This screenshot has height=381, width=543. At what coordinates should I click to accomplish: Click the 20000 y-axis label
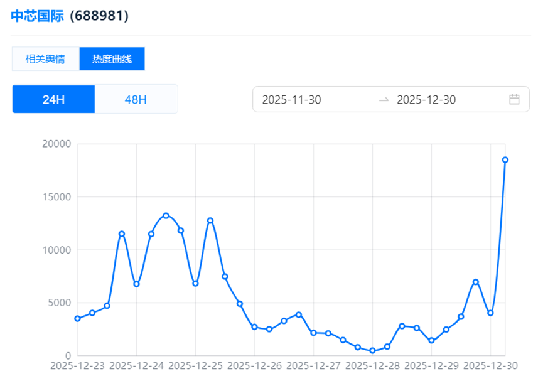pyautogui.click(x=56, y=144)
